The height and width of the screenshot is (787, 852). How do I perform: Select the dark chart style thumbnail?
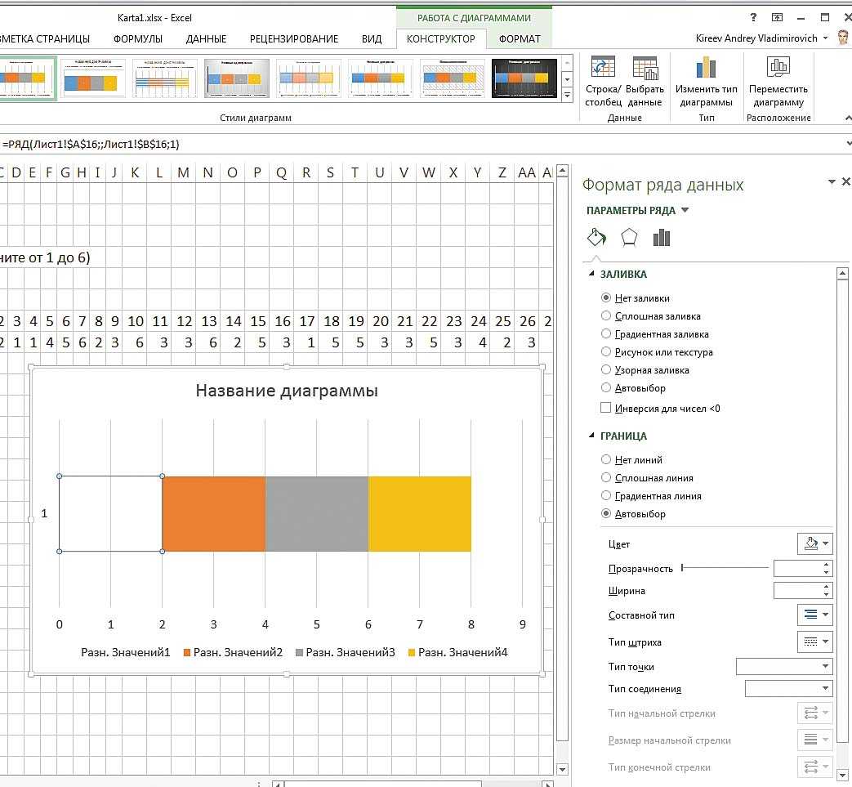point(524,78)
